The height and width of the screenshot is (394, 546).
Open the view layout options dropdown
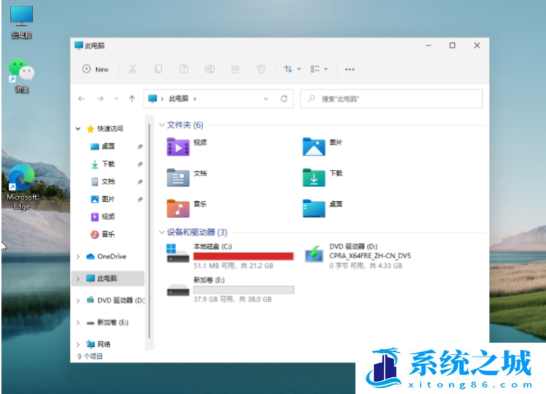point(318,69)
